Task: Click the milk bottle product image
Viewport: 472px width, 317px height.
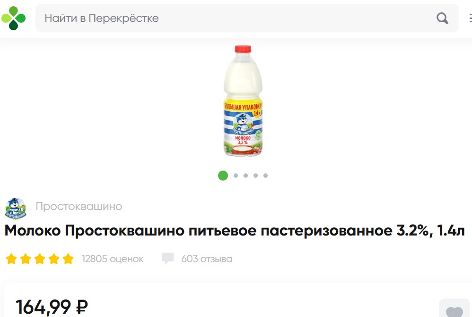Action: [x=243, y=100]
